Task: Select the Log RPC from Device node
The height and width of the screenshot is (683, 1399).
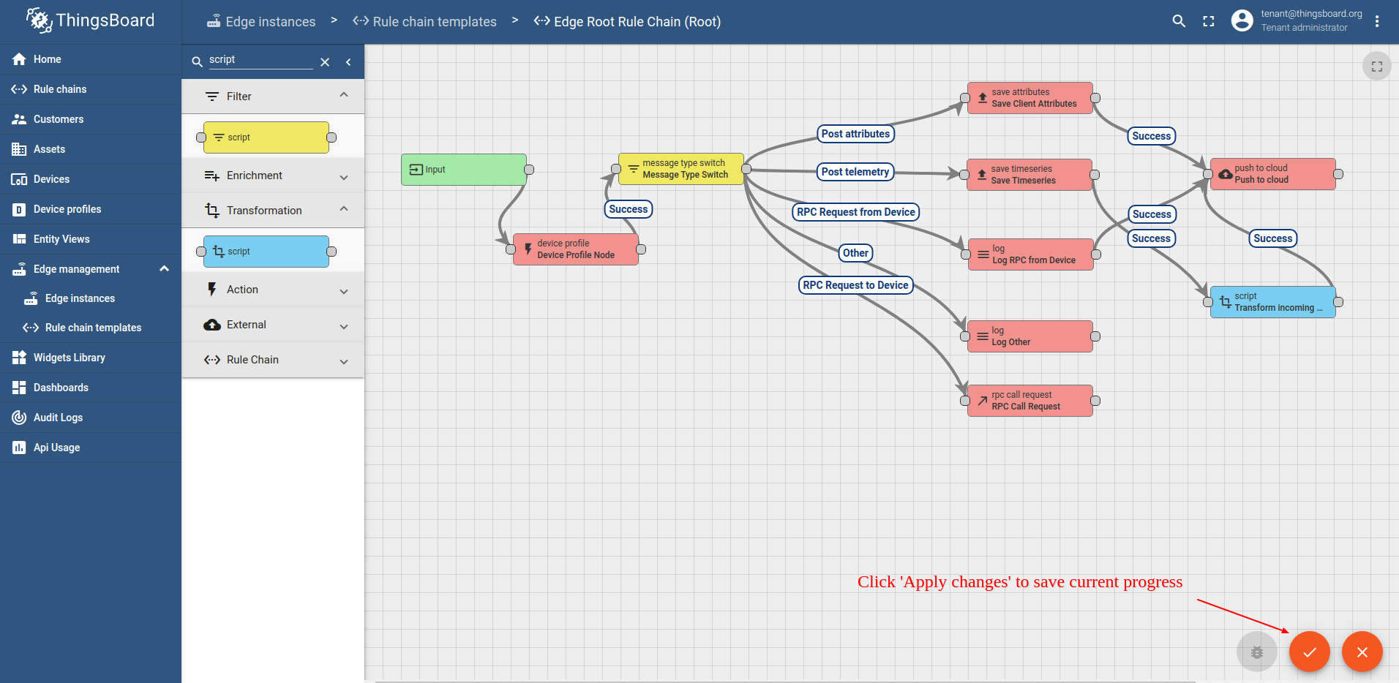Action: click(1031, 254)
